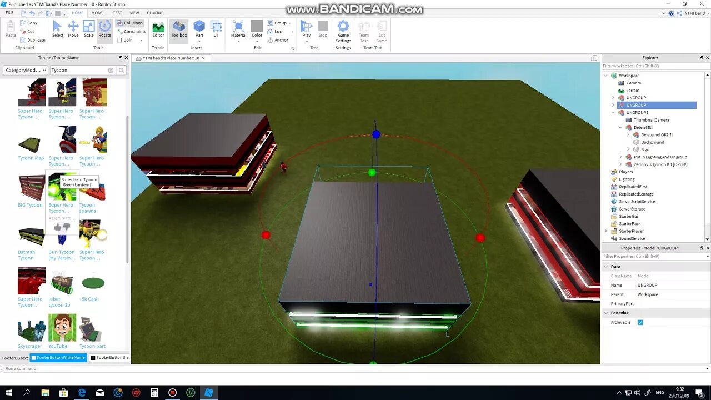
Task: Click the blue rotation handle
Action: pyautogui.click(x=376, y=134)
